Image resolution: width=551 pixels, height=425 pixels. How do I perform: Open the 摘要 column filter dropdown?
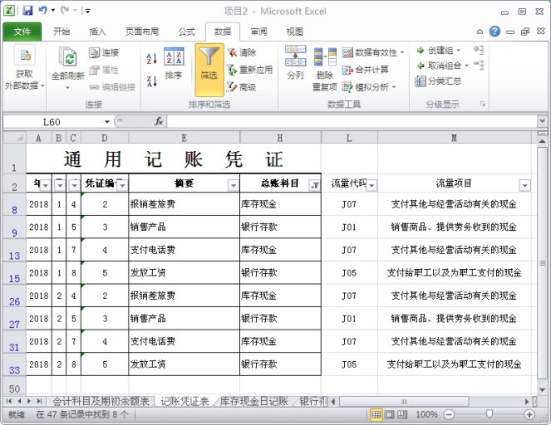point(233,185)
